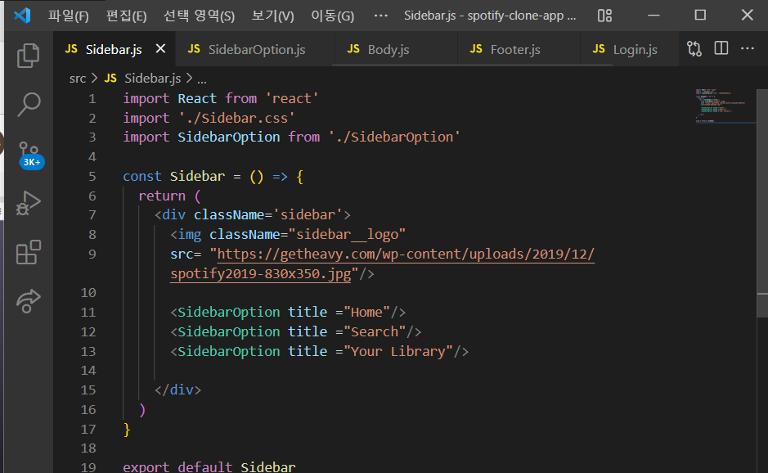Image resolution: width=768 pixels, height=473 pixels.
Task: Click the VS Code logo icon
Action: pos(22,16)
